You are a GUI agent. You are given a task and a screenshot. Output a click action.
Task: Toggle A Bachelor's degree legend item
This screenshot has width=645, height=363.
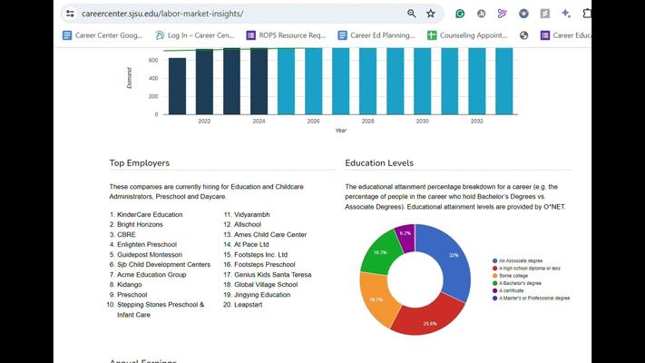(x=517, y=283)
